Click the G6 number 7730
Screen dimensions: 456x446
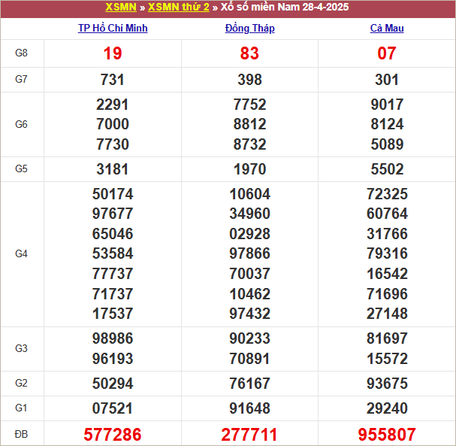click(113, 144)
